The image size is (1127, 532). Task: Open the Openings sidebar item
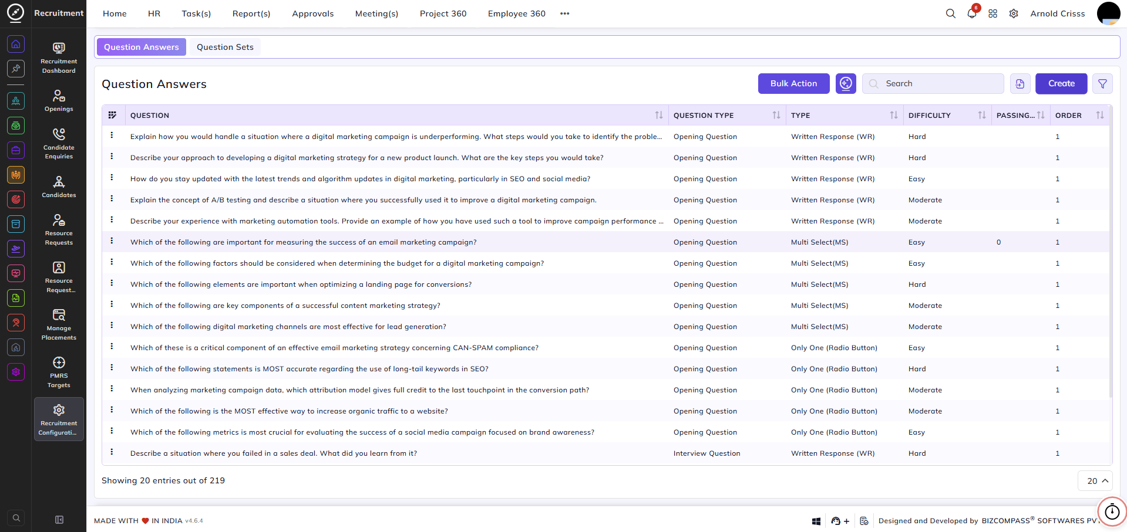pos(59,100)
